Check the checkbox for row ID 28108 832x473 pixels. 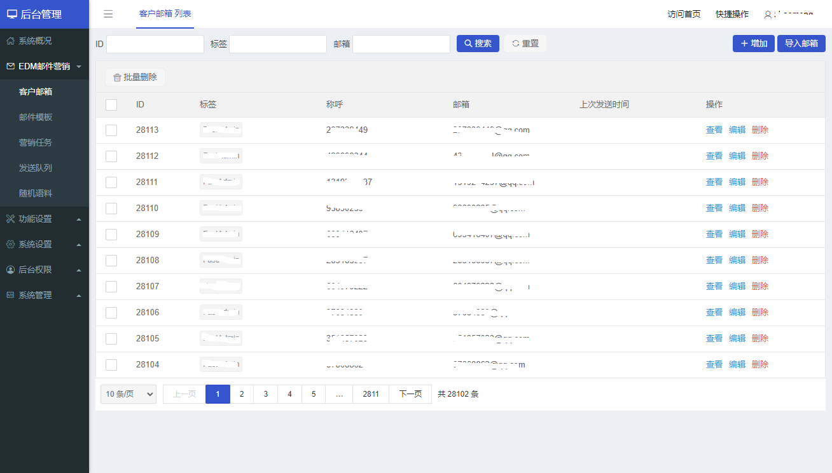(x=111, y=260)
